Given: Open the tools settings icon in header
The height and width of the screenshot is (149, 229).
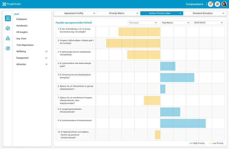Looking at the screenshot, I should 217,4.
